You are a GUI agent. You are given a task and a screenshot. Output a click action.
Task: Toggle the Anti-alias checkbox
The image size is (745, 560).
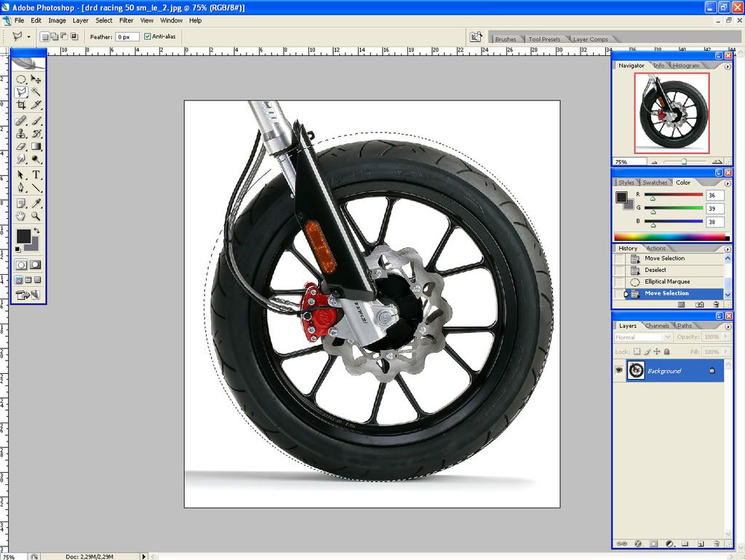147,36
